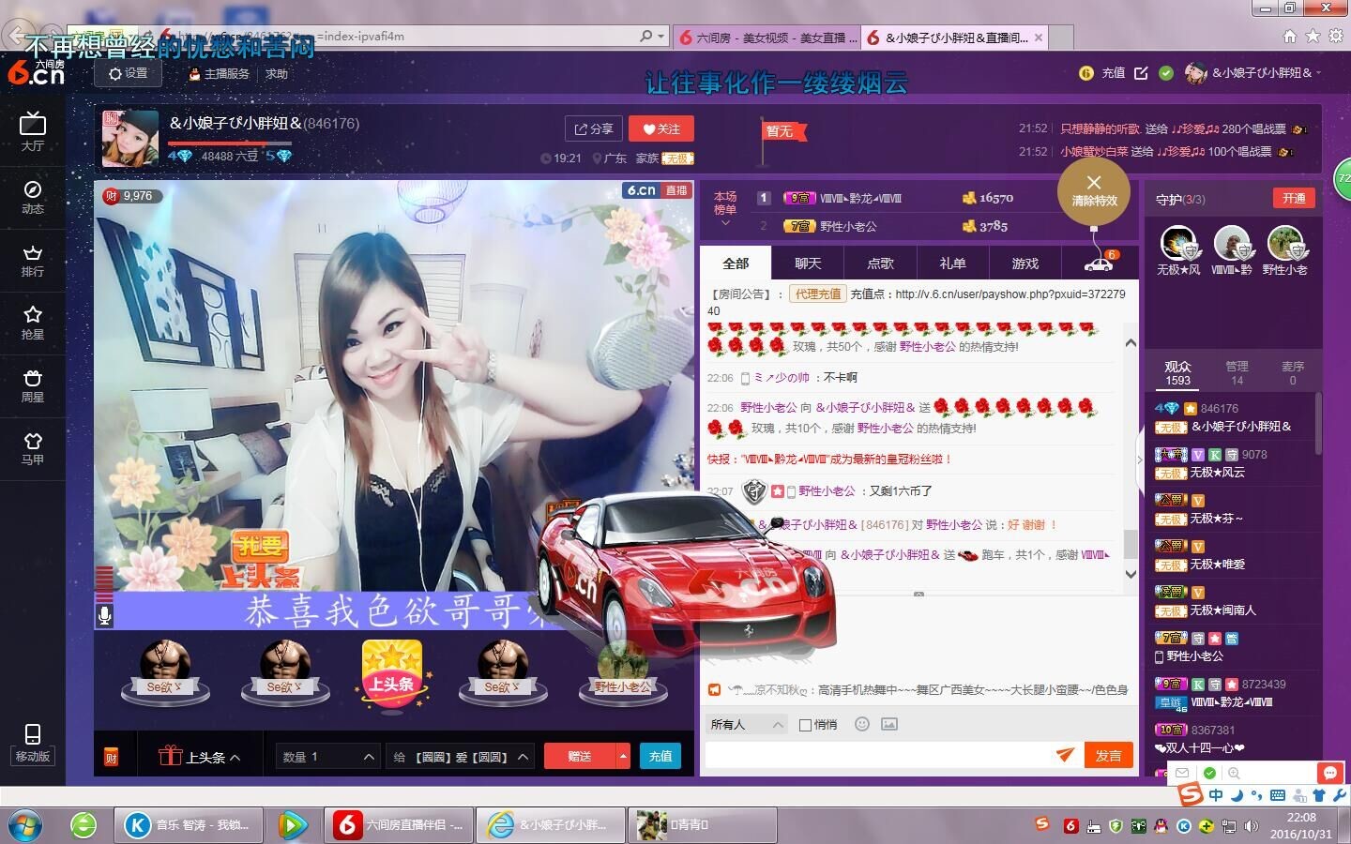Click the taskbar volume speaker icon
This screenshot has width=1351, height=844.
1251,826
